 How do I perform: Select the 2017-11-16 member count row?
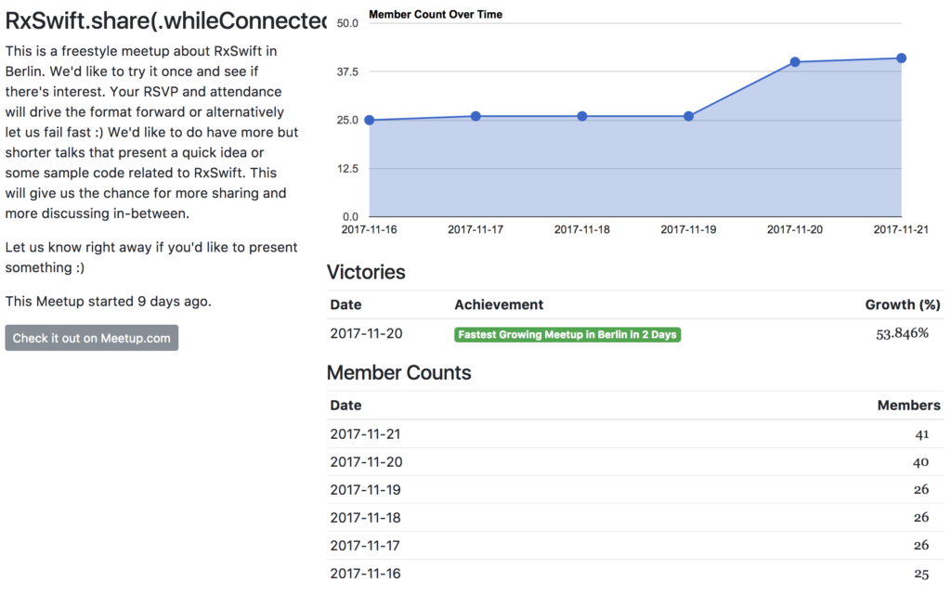(635, 574)
